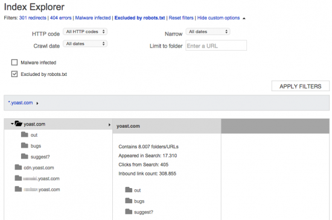332x220 pixels.
Task: Select the Malware infected filter link
Action: [x=93, y=18]
